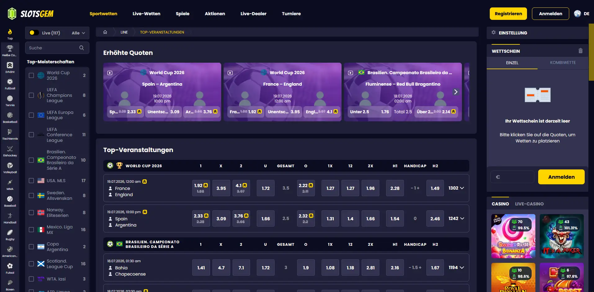
Task: Check the UEFA Conference League checkbox
Action: [x=31, y=135]
